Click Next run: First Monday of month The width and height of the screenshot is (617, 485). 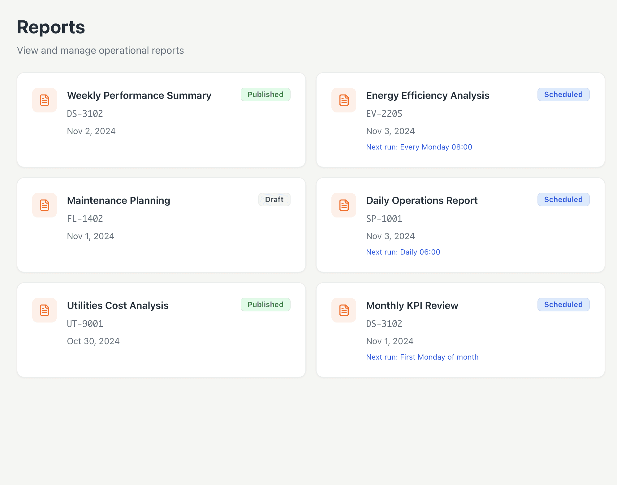(422, 357)
